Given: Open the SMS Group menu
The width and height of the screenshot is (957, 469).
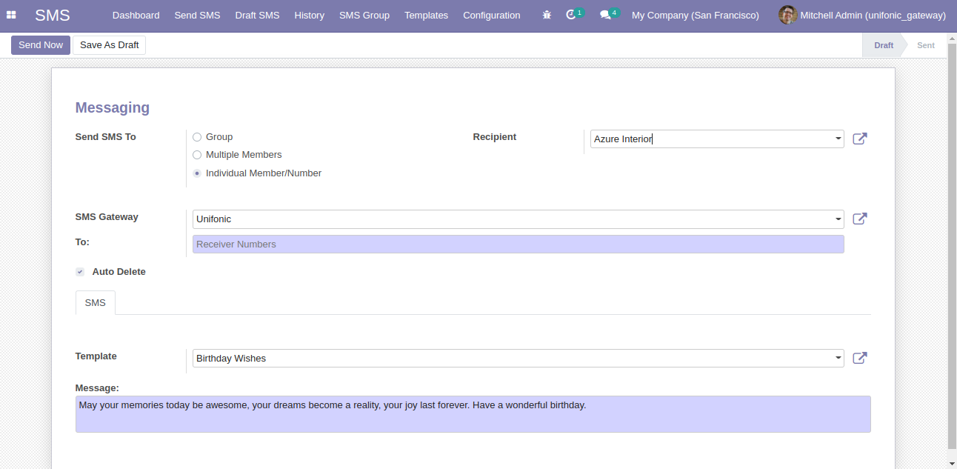Looking at the screenshot, I should 364,15.
